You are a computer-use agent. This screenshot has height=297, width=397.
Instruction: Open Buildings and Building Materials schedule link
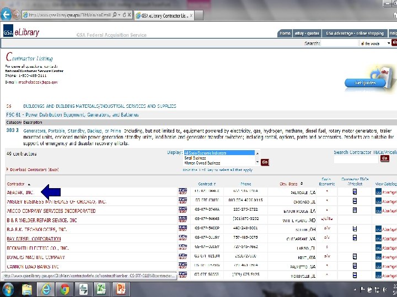click(x=99, y=106)
